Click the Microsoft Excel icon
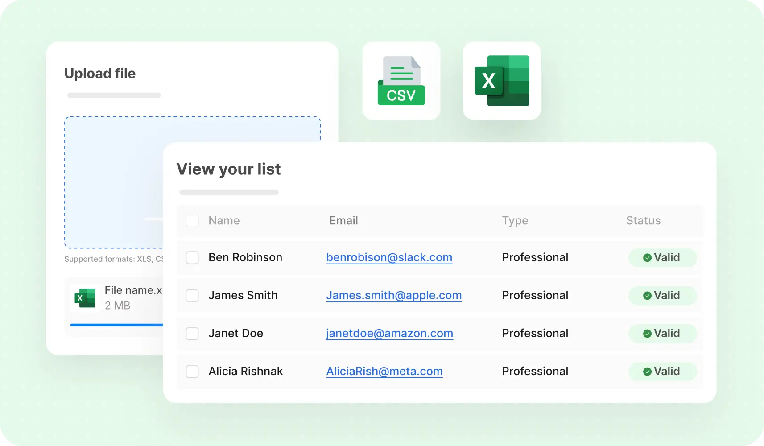 pos(501,81)
